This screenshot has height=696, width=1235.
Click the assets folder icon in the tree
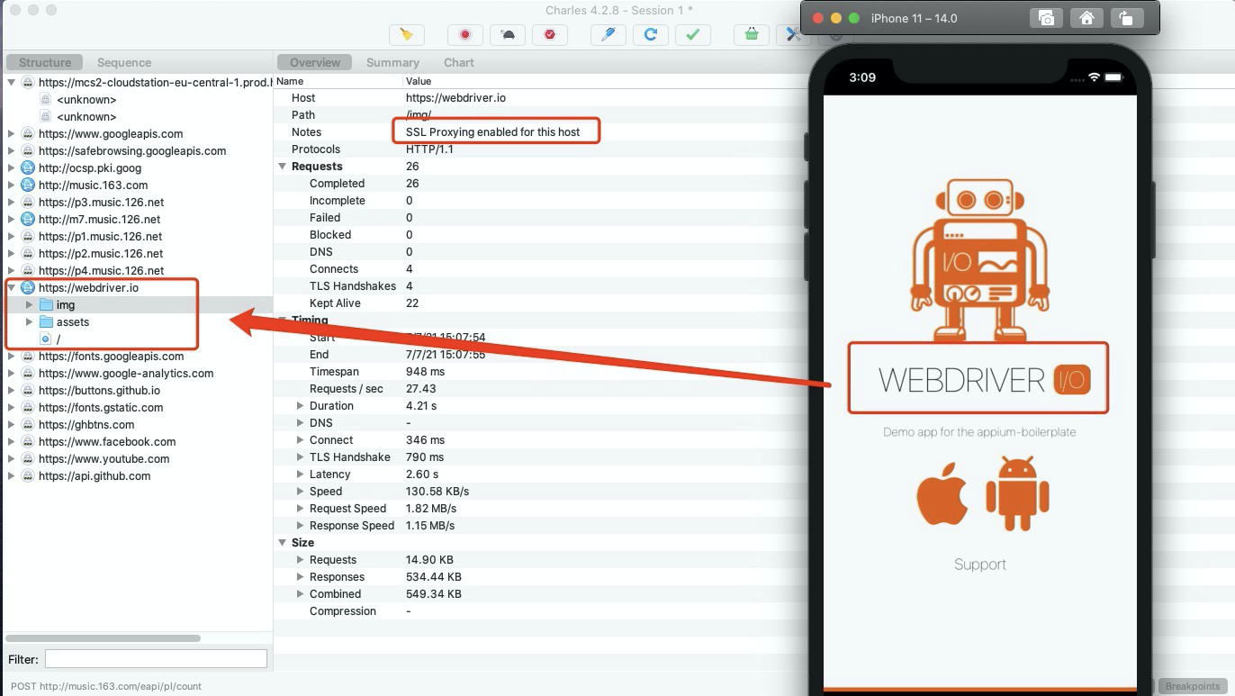(46, 322)
